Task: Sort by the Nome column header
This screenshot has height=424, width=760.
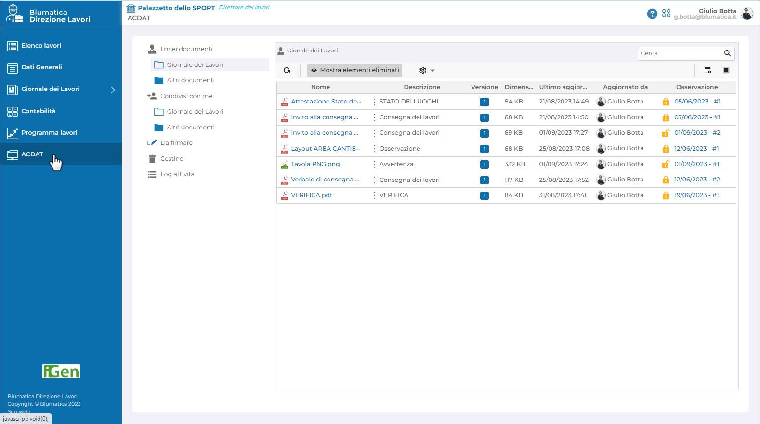Action: pyautogui.click(x=320, y=87)
